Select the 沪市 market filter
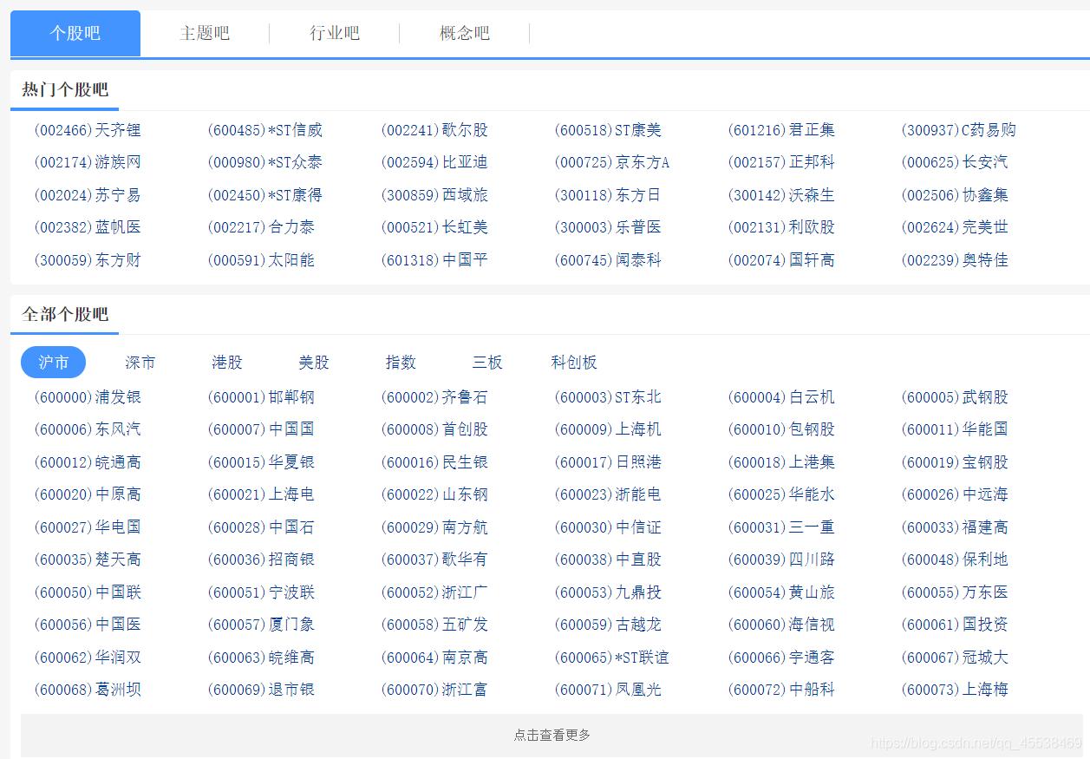This screenshot has width=1090, height=759. point(54,363)
